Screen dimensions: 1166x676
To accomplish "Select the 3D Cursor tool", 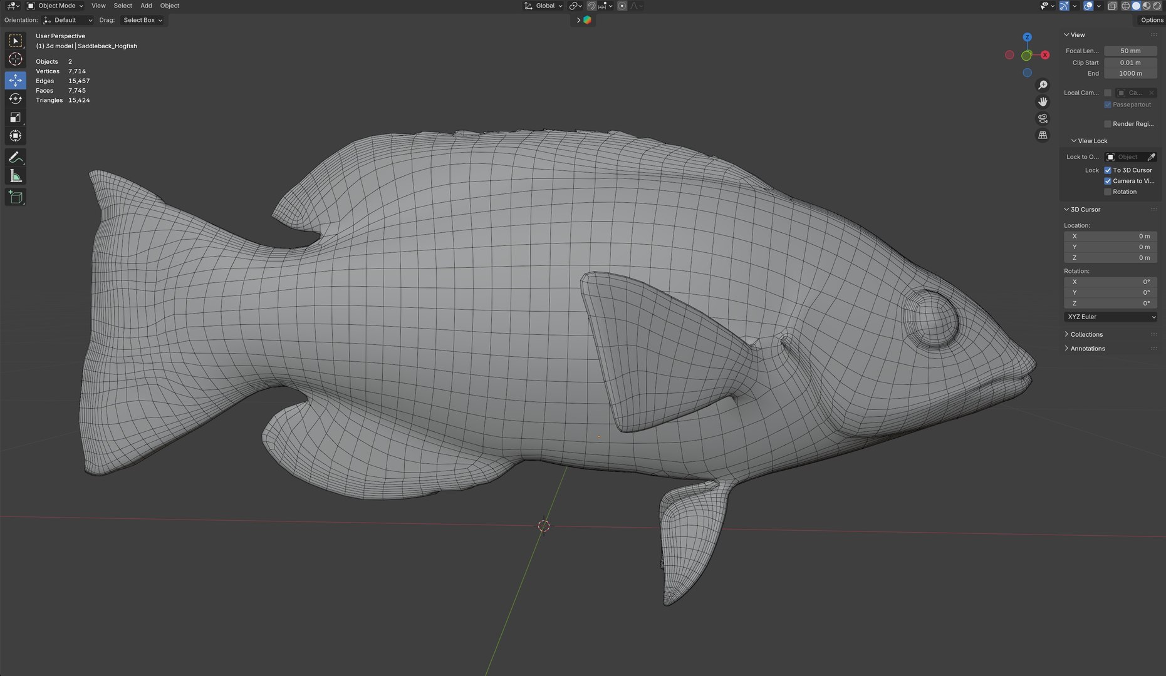I will (16, 59).
